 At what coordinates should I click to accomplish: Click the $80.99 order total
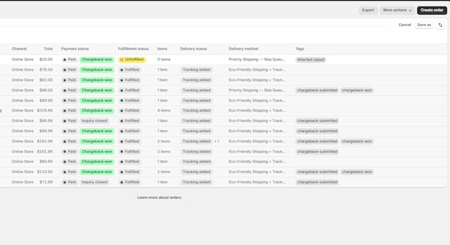pyautogui.click(x=46, y=161)
